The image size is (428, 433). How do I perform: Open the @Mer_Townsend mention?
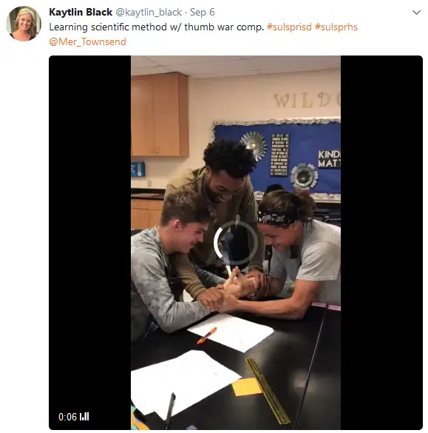[87, 41]
